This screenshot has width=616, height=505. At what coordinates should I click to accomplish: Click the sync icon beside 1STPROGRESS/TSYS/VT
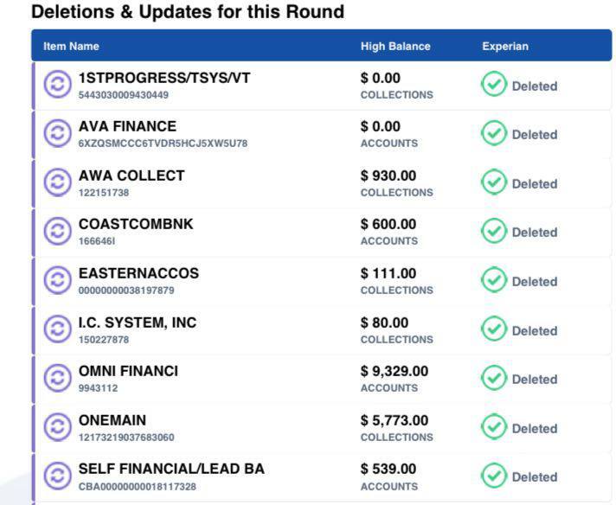[57, 86]
